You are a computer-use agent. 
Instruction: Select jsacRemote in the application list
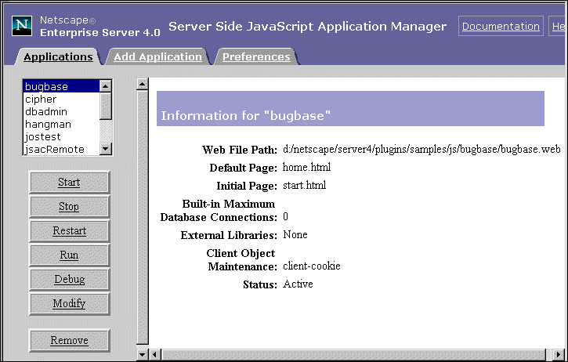[x=61, y=150]
